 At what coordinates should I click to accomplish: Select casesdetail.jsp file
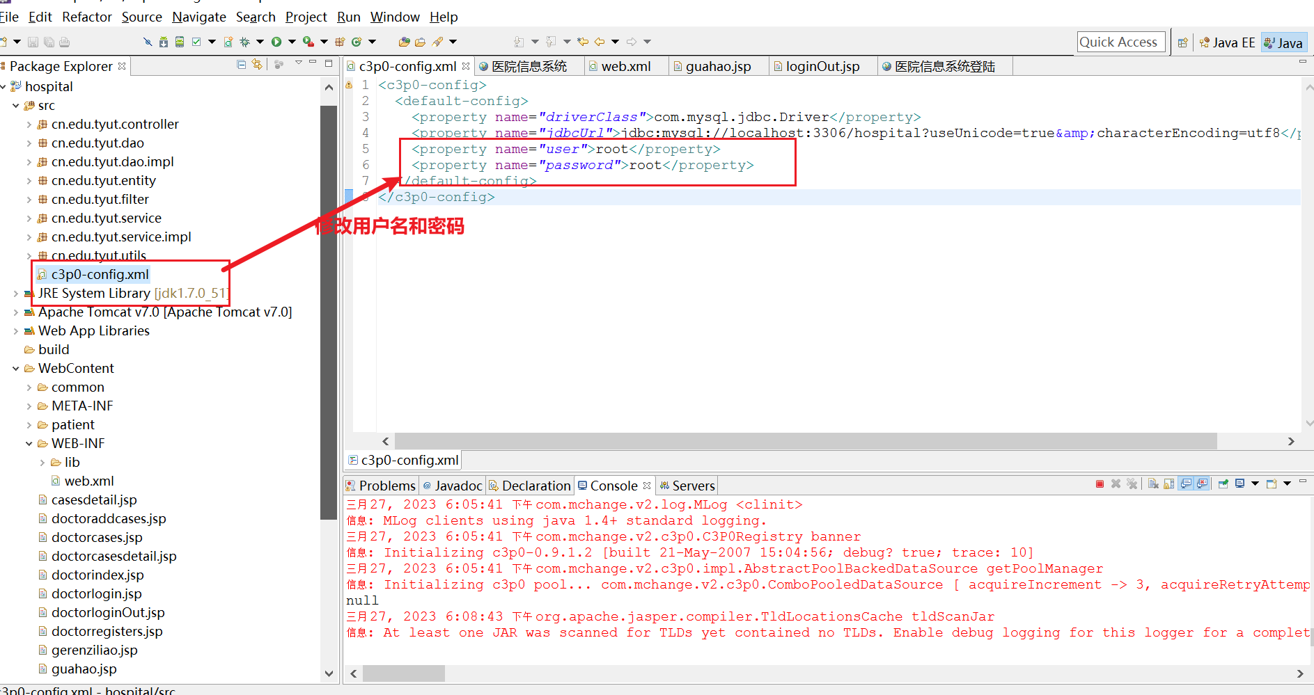point(94,500)
